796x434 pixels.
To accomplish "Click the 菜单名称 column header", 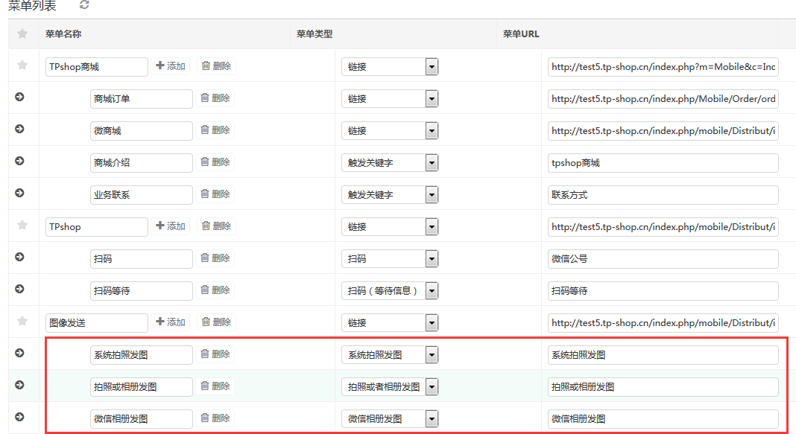I will point(63,34).
